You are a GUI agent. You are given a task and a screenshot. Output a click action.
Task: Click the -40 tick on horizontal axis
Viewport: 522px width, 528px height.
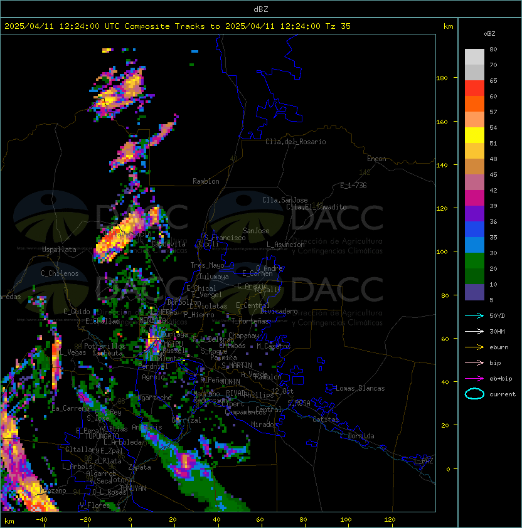tap(41, 520)
